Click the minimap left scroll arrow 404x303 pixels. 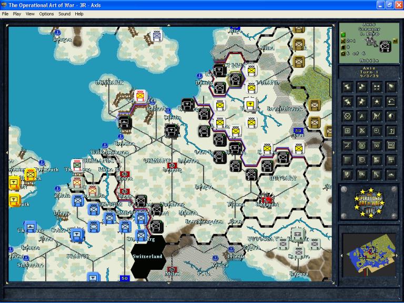coord(341,256)
